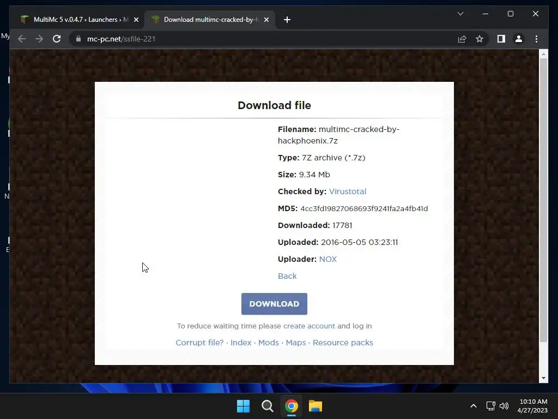Share this page via share icon
Image resolution: width=558 pixels, height=419 pixels.
coord(462,39)
